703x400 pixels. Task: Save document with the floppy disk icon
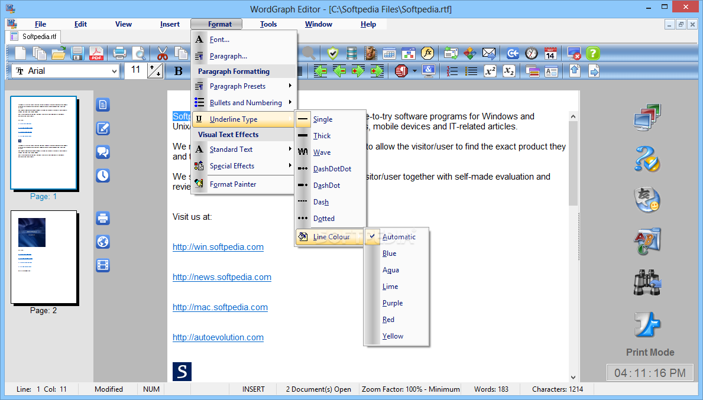pos(77,54)
